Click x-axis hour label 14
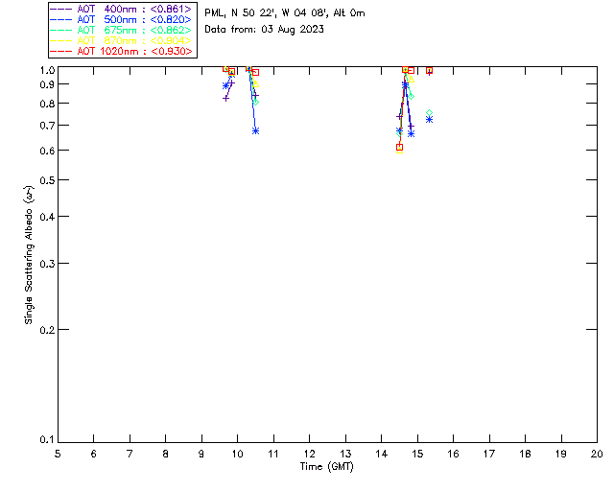 (x=382, y=454)
